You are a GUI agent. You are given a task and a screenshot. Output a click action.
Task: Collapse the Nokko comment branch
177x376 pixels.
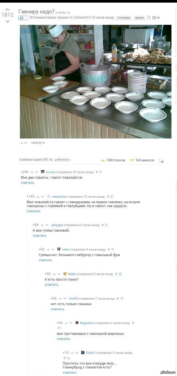(x=120, y=274)
